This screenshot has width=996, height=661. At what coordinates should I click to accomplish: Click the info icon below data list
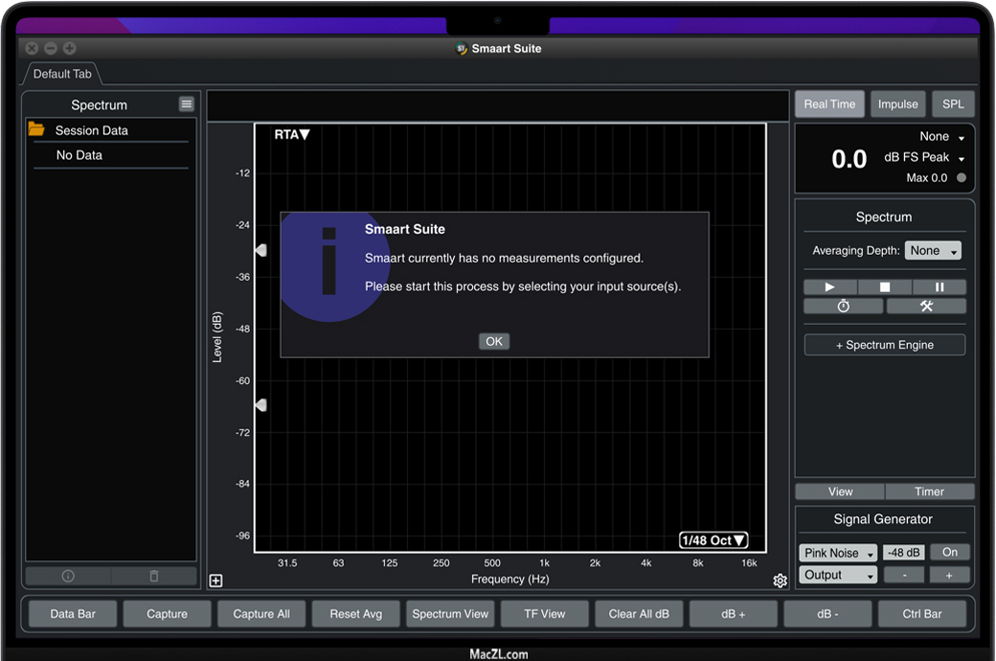(x=68, y=576)
